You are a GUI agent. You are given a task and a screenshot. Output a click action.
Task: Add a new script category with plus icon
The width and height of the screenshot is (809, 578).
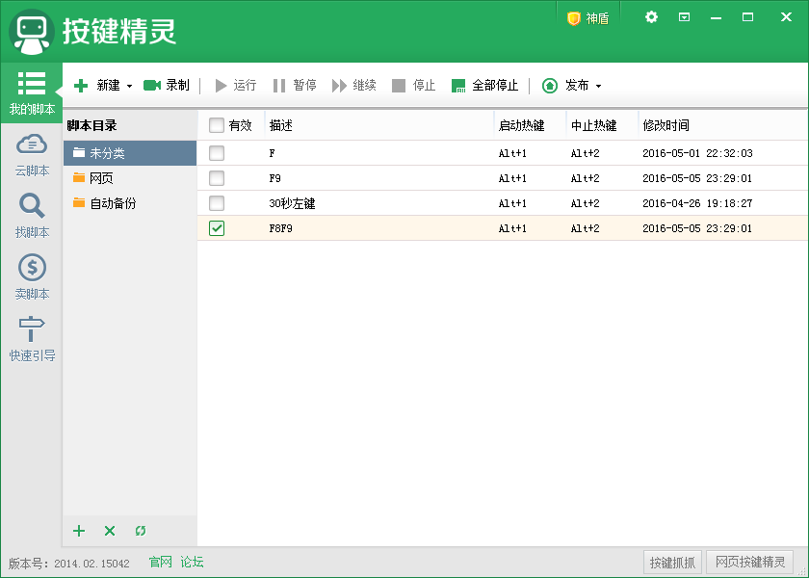click(79, 531)
